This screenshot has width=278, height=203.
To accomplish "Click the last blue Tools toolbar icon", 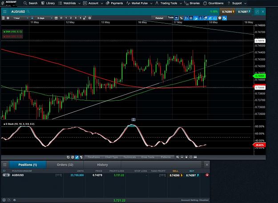I will click(x=225, y=18).
